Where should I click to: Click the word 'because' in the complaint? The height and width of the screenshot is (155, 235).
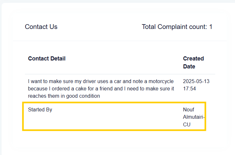tap(38, 88)
